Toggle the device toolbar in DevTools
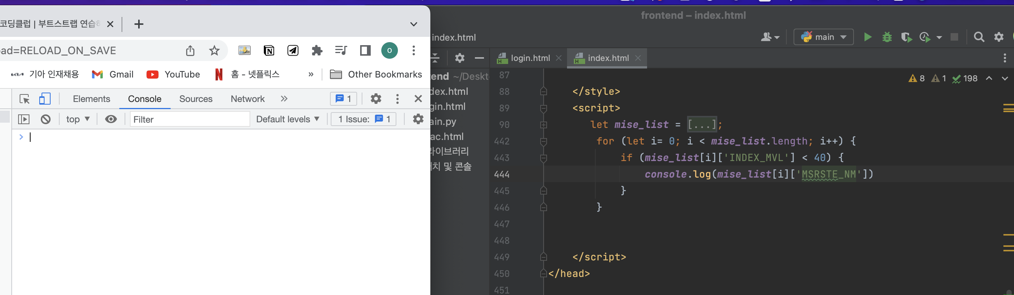The height and width of the screenshot is (295, 1014). click(45, 99)
